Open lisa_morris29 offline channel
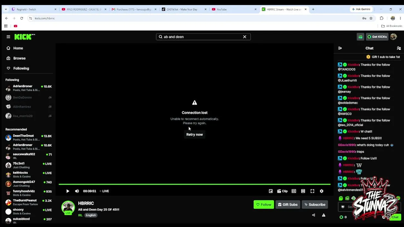This screenshot has height=227, width=404. click(29, 116)
